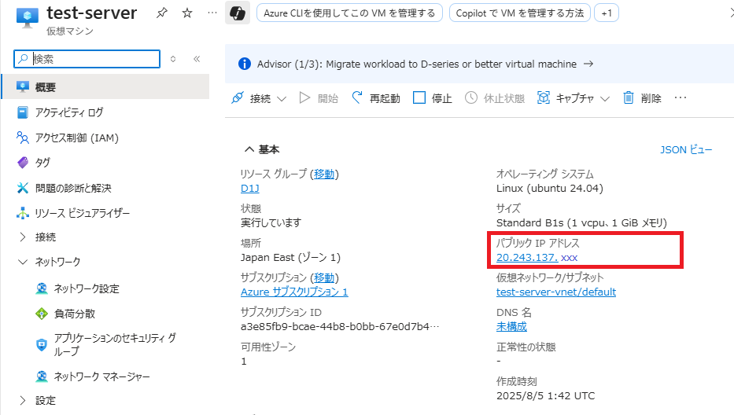The image size is (734, 415).
Task: Open more options ellipsis beside title
Action: tap(212, 13)
